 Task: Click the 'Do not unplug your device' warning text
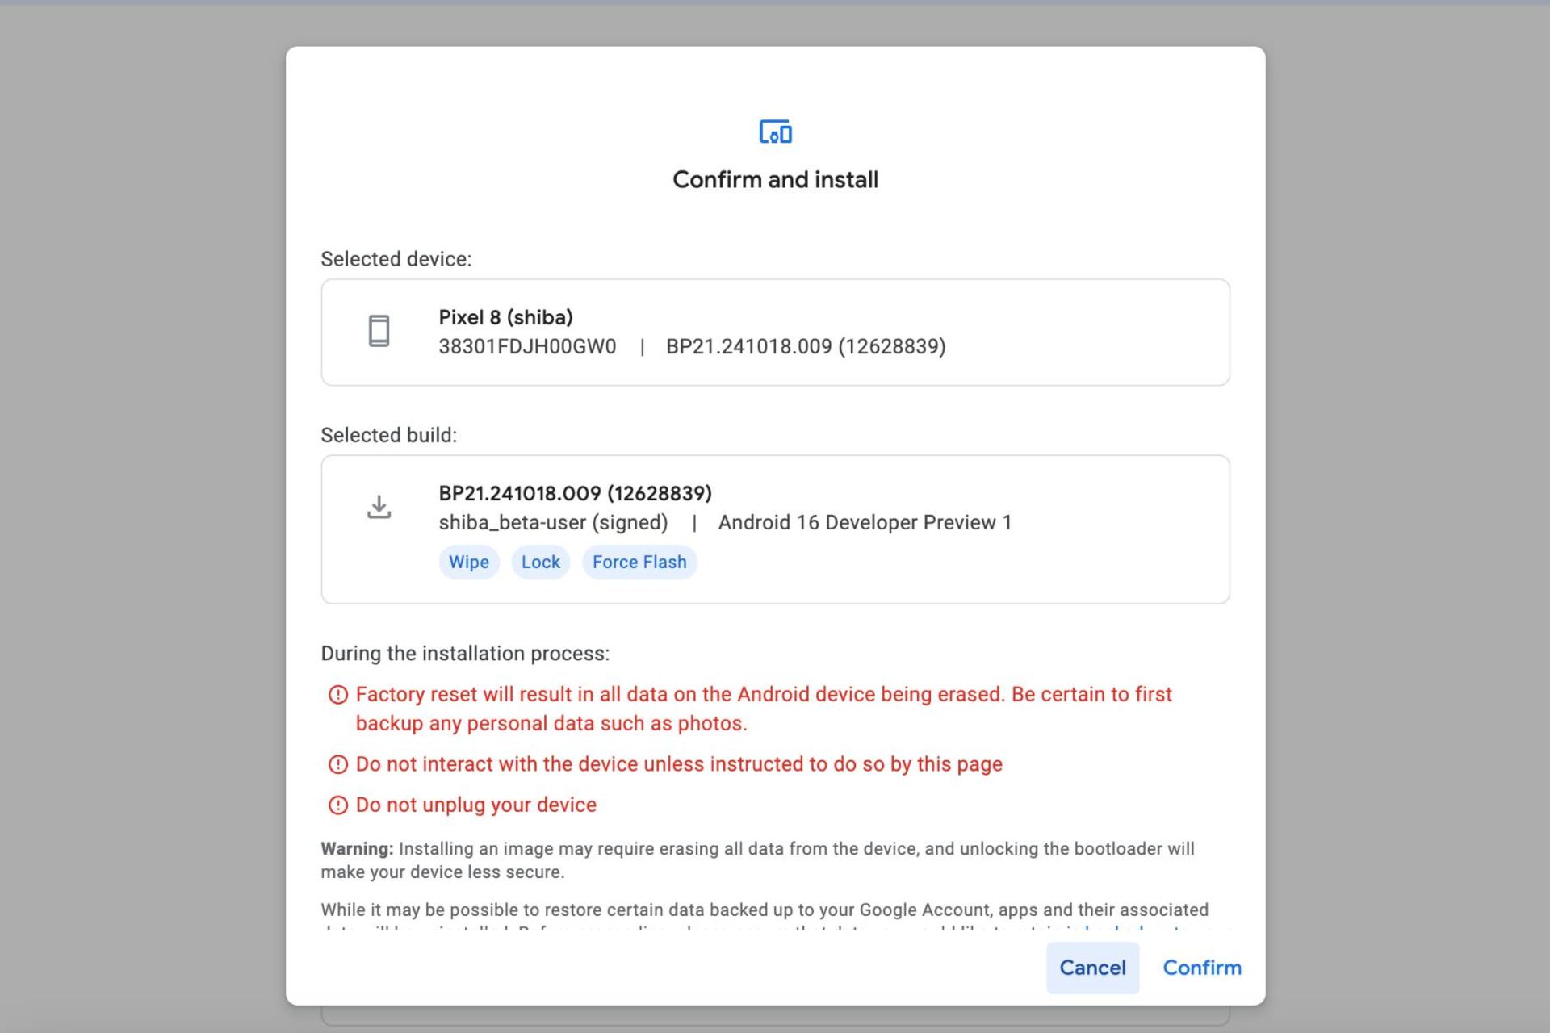(476, 805)
